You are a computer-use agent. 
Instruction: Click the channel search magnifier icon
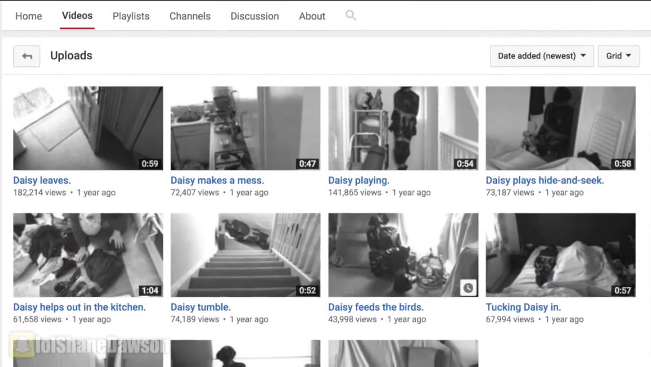pos(351,16)
